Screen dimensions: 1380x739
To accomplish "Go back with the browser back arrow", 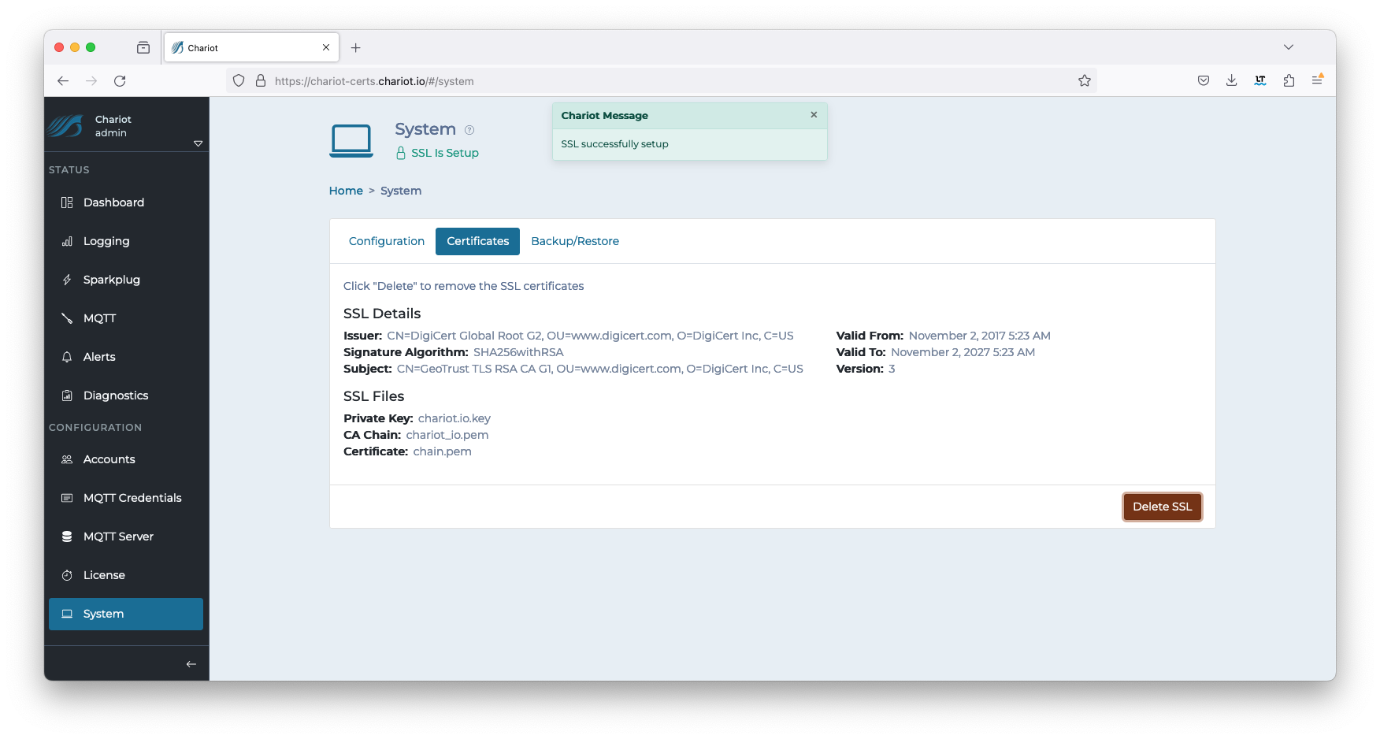I will click(63, 80).
